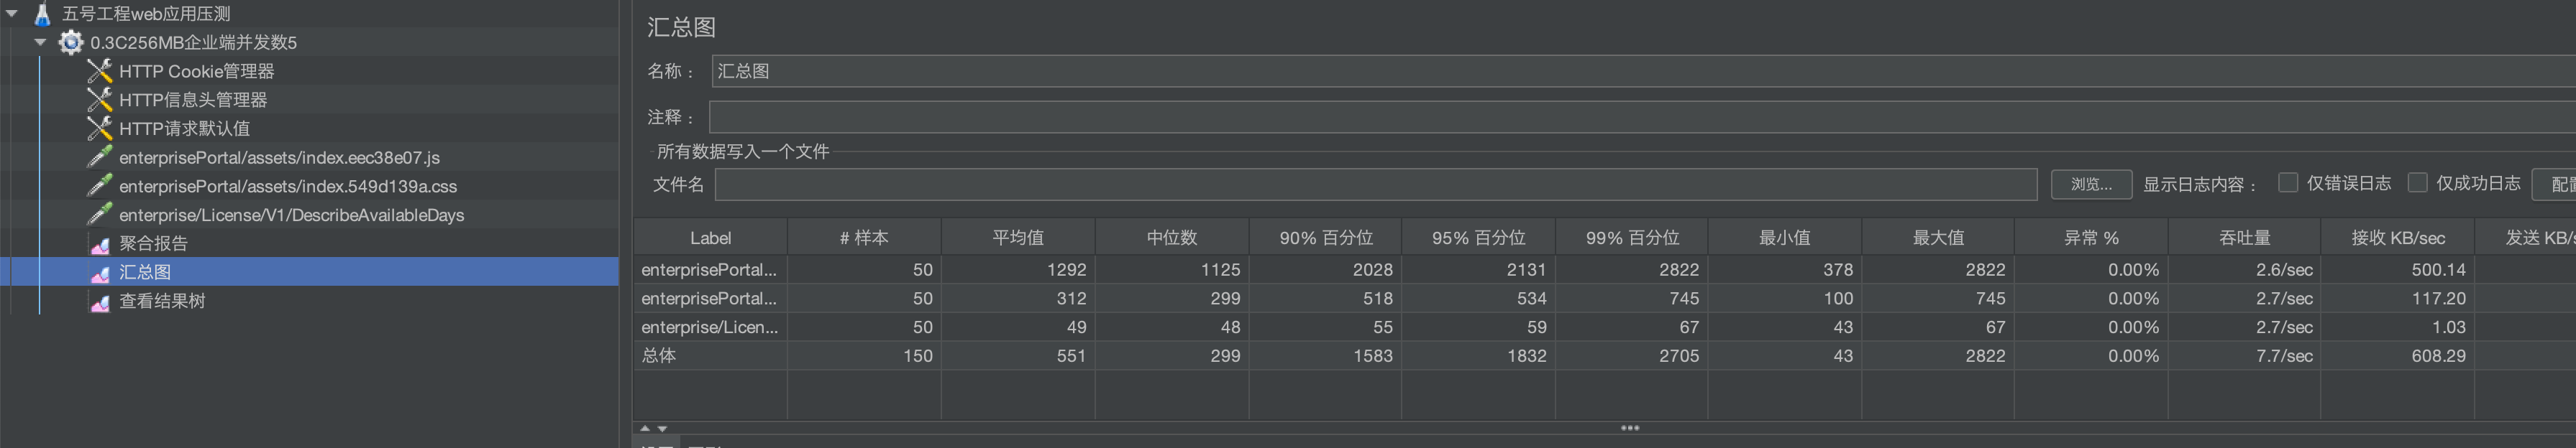
Task: Click the sampler icon of index.eec38e07.js
Action: pyautogui.click(x=98, y=157)
